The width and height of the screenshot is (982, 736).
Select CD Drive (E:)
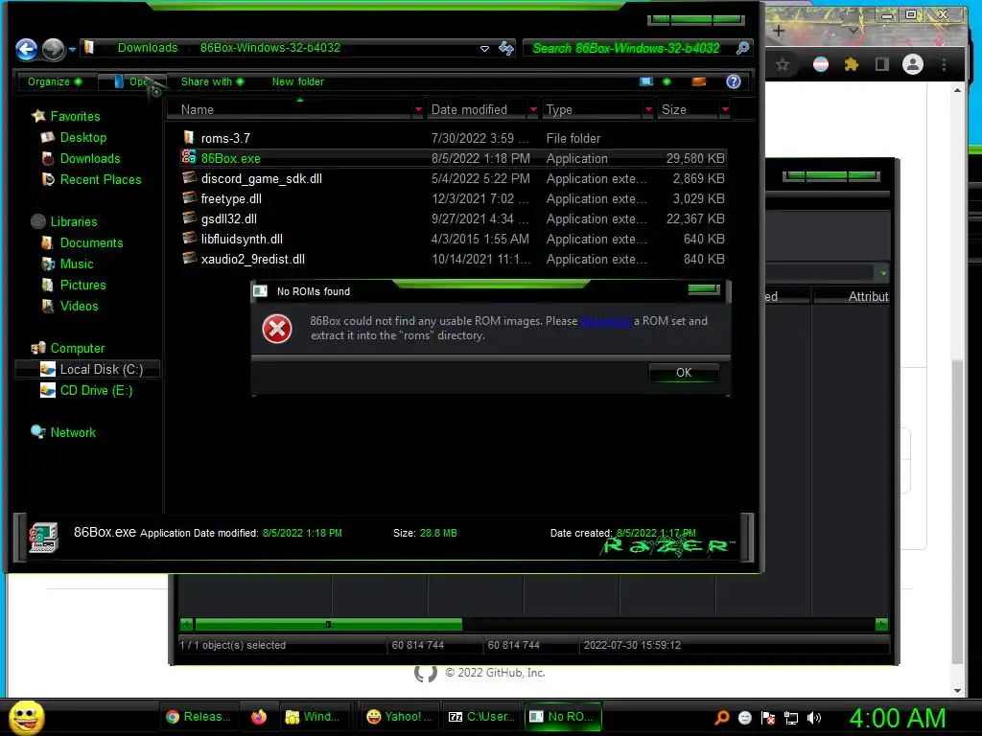86,391
